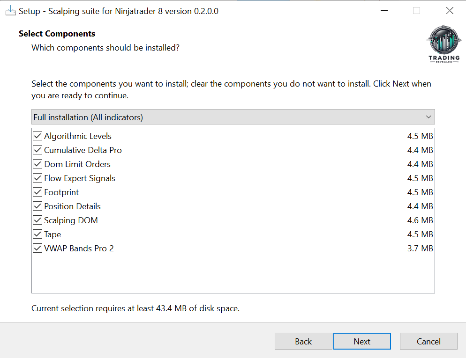Disable the Cumulative Delta Pro component
The height and width of the screenshot is (358, 466).
pos(38,150)
